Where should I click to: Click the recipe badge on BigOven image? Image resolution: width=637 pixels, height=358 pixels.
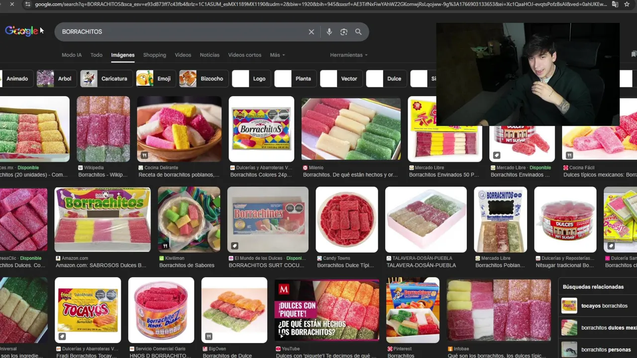coord(209,336)
